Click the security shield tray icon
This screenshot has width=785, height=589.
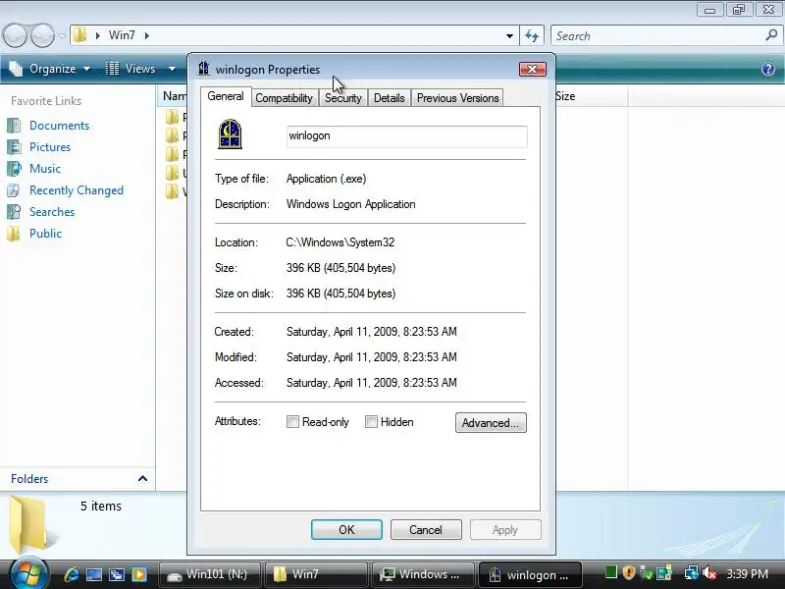[629, 572]
